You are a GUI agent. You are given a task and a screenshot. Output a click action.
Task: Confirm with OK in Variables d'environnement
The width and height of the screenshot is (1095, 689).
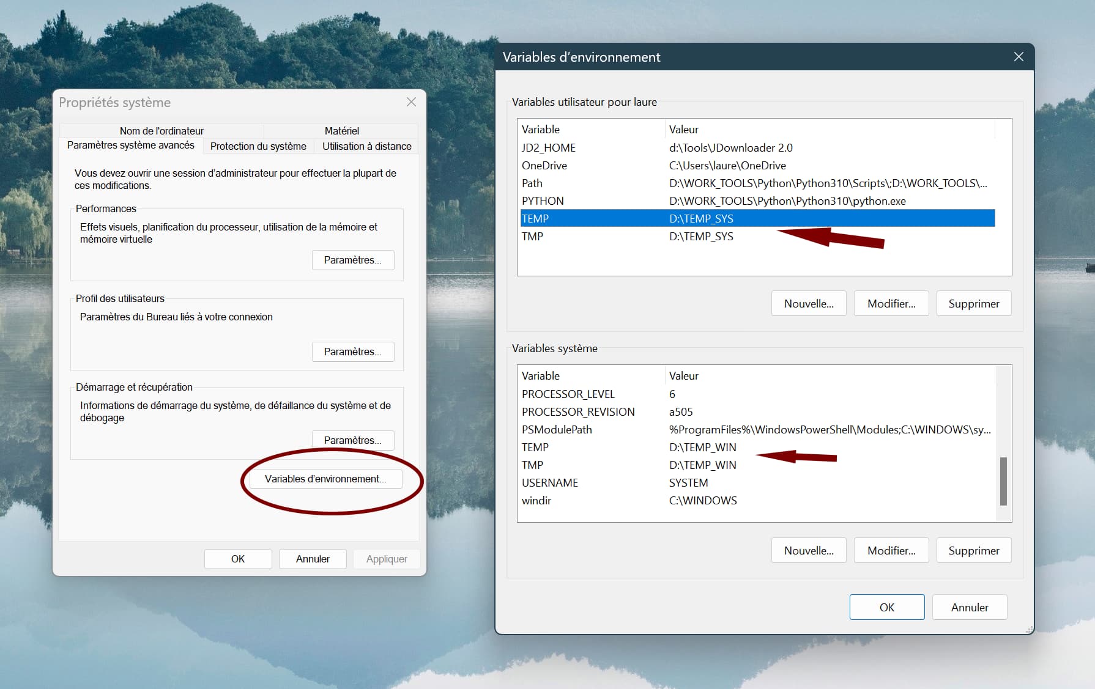pyautogui.click(x=886, y=607)
